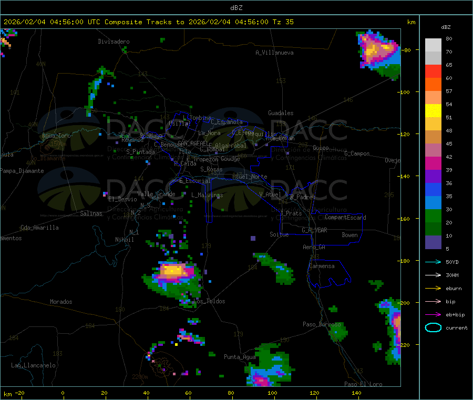
Task: Click the Paso_Barroso map label
Action: point(322,324)
